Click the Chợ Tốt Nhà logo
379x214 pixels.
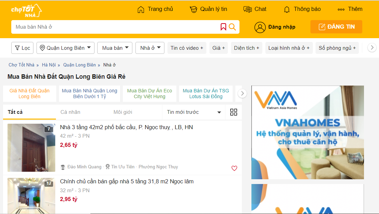click(x=27, y=11)
